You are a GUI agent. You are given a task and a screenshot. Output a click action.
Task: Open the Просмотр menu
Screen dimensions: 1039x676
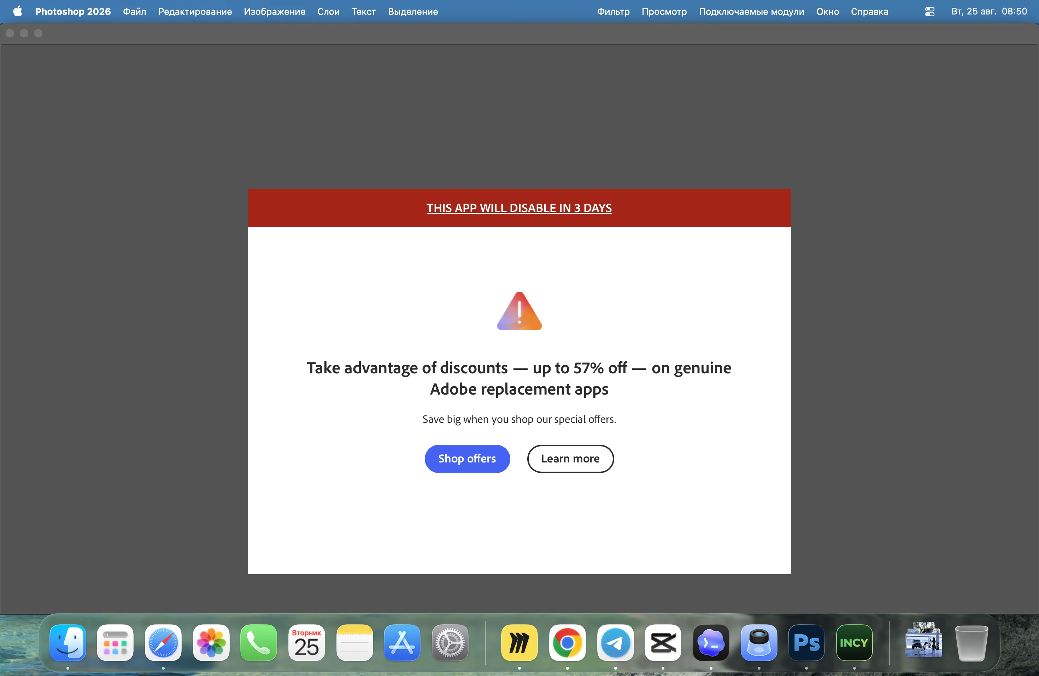tap(664, 11)
